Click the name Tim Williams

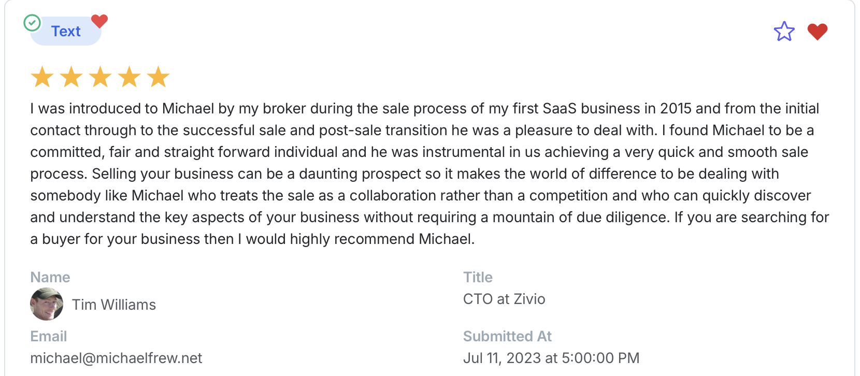114,305
